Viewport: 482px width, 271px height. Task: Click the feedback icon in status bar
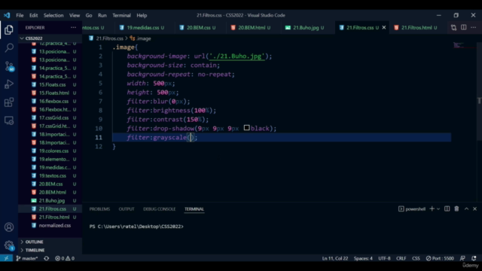pos(462,258)
